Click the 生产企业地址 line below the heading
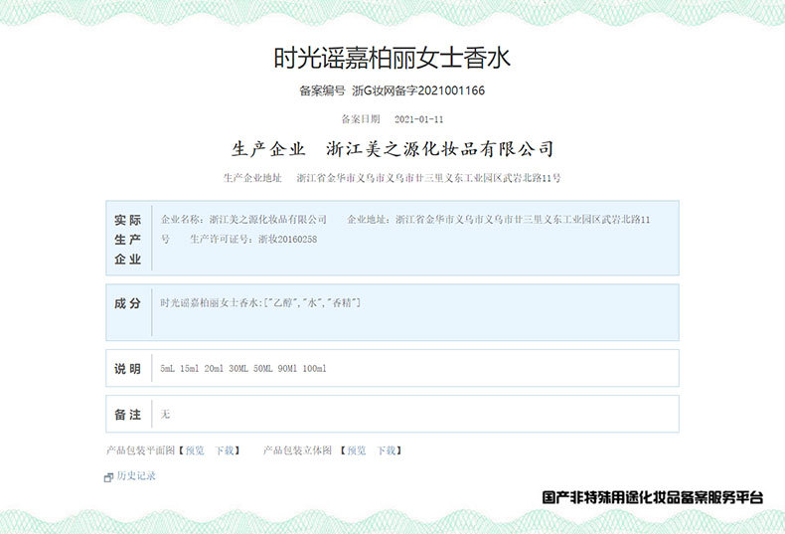Image resolution: width=785 pixels, height=534 pixels. [x=392, y=178]
